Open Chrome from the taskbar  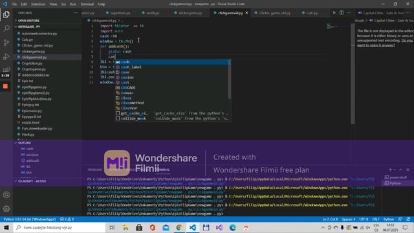pos(179,227)
